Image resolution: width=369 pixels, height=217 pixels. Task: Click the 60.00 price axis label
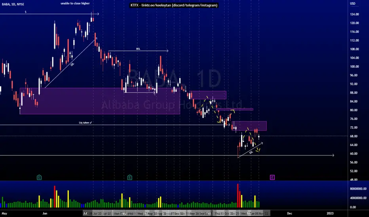coord(354,153)
